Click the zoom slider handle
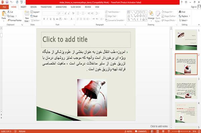201x133 pixels. point(179,131)
